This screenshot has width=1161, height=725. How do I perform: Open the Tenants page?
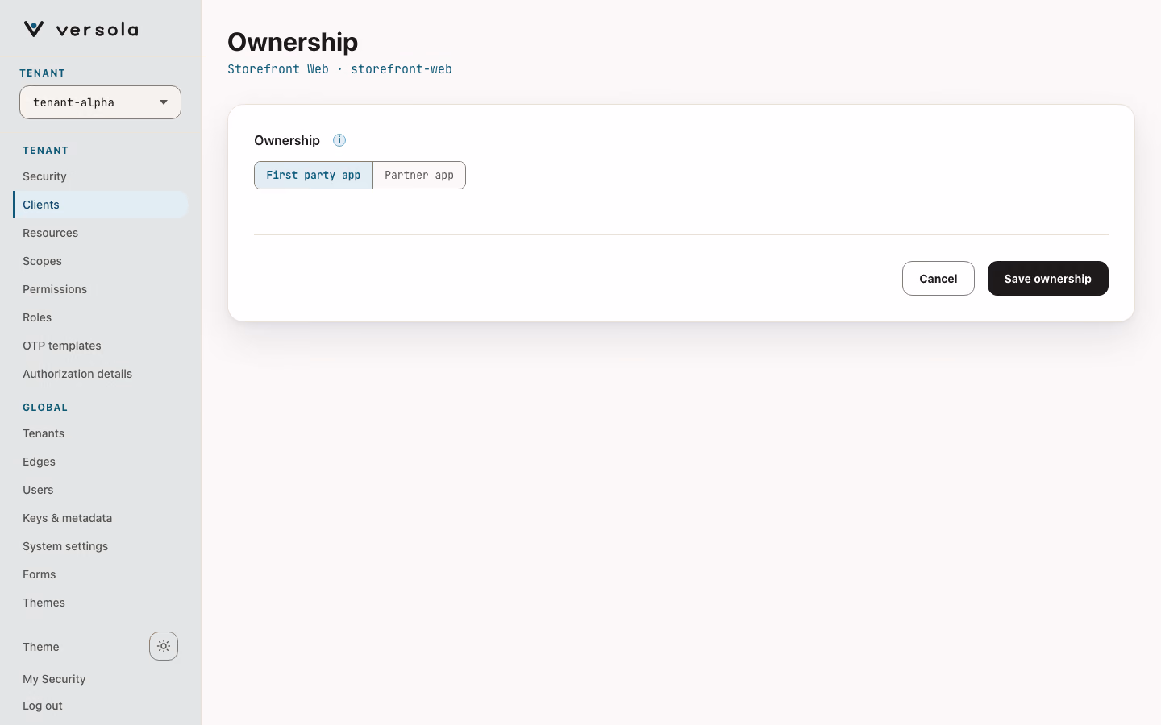(100, 433)
